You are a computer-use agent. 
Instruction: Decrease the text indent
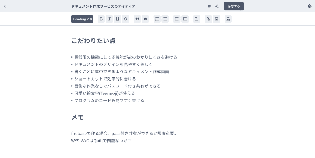pyautogui.click(x=177, y=19)
